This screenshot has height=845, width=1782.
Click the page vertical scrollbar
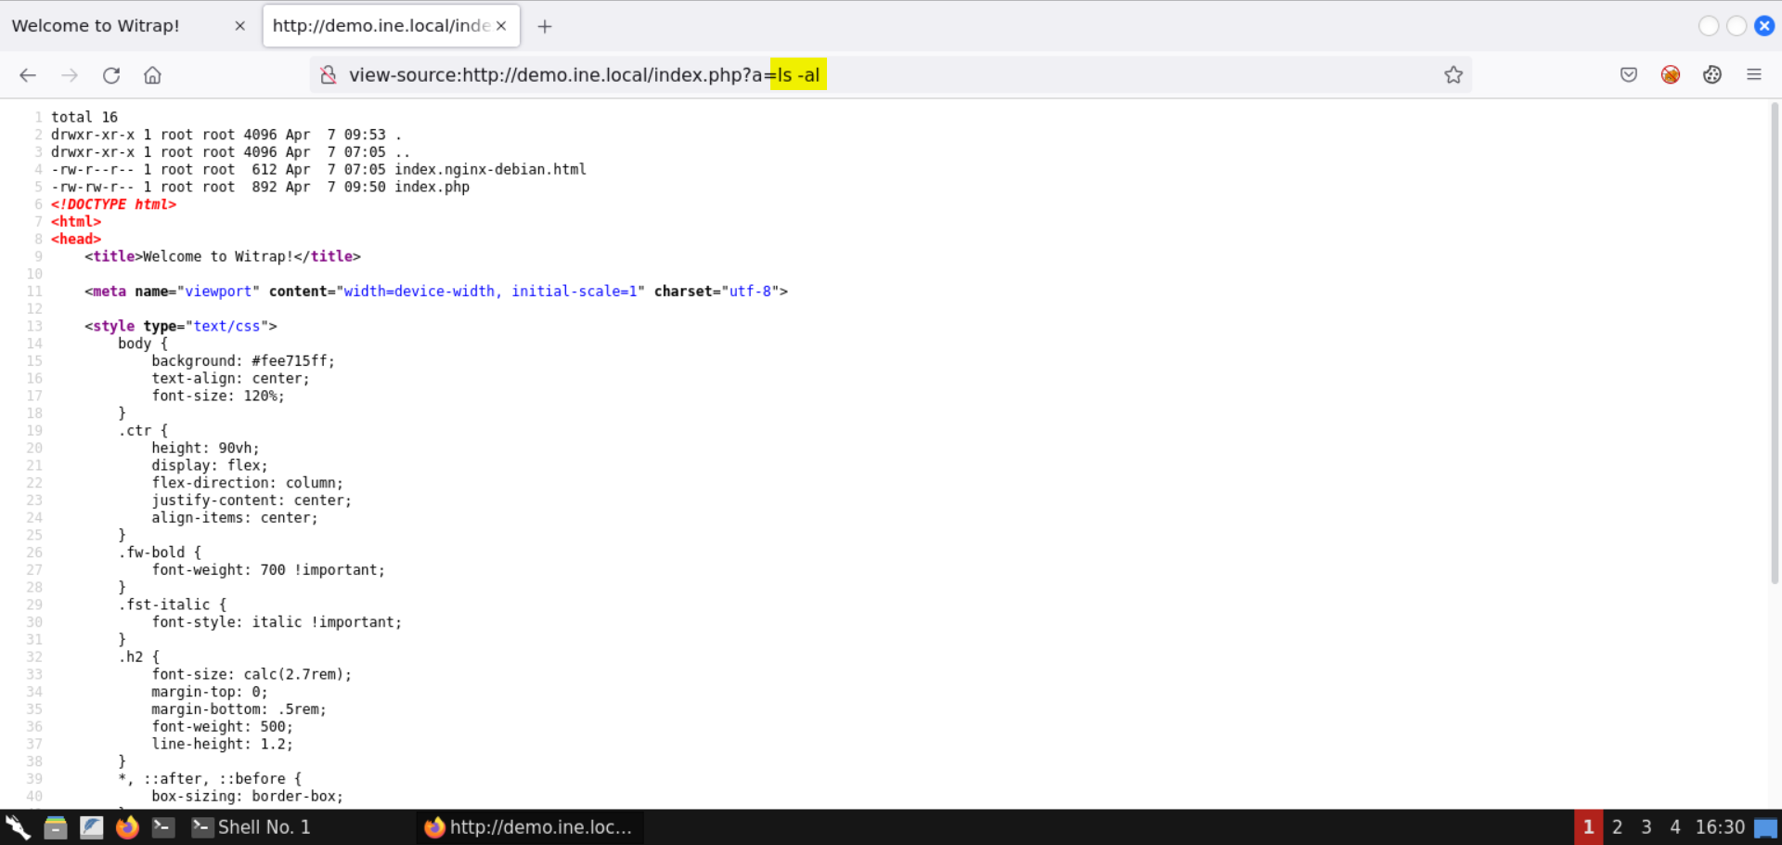(1774, 344)
